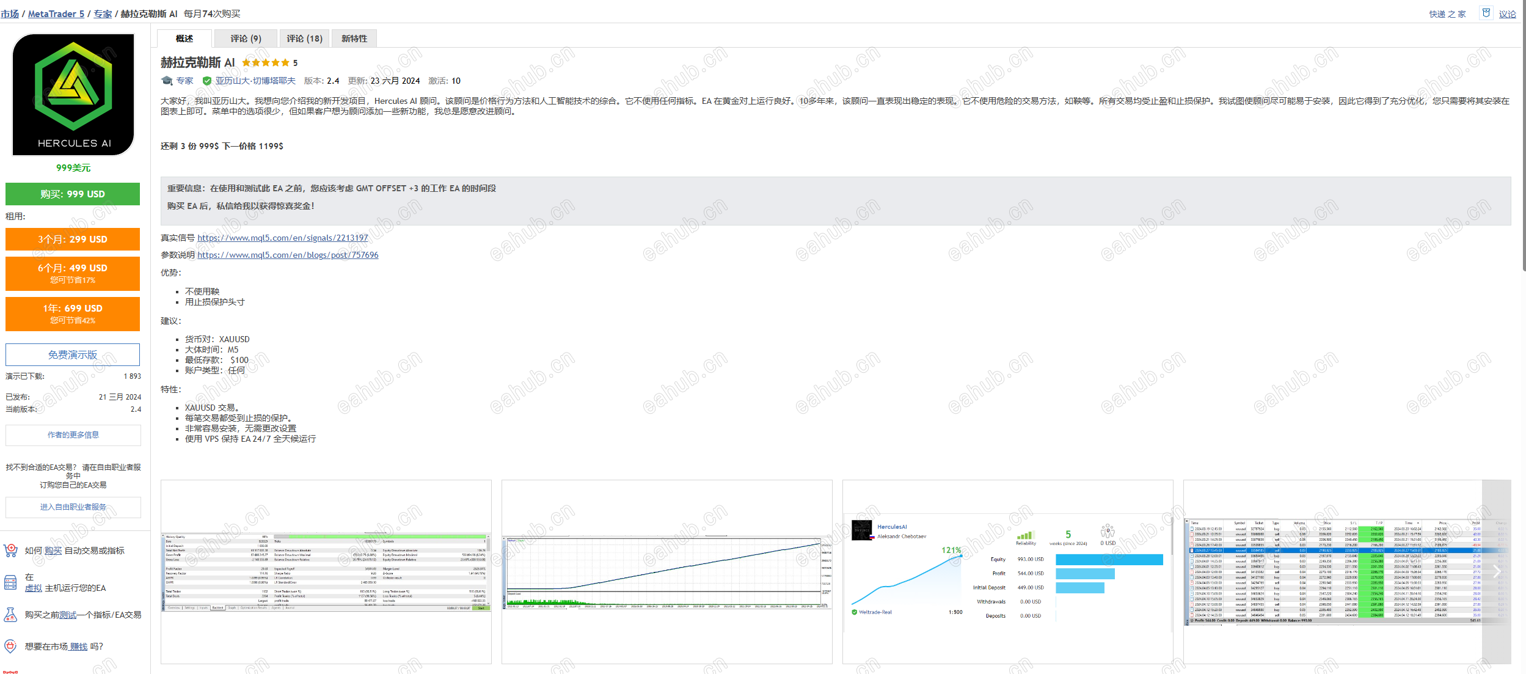The image size is (1526, 674).
Task: Switch to the 新特性 tab
Action: [x=354, y=38]
